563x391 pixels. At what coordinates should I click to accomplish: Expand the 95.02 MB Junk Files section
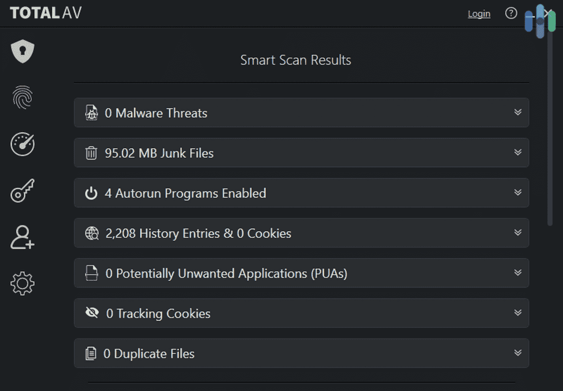517,153
